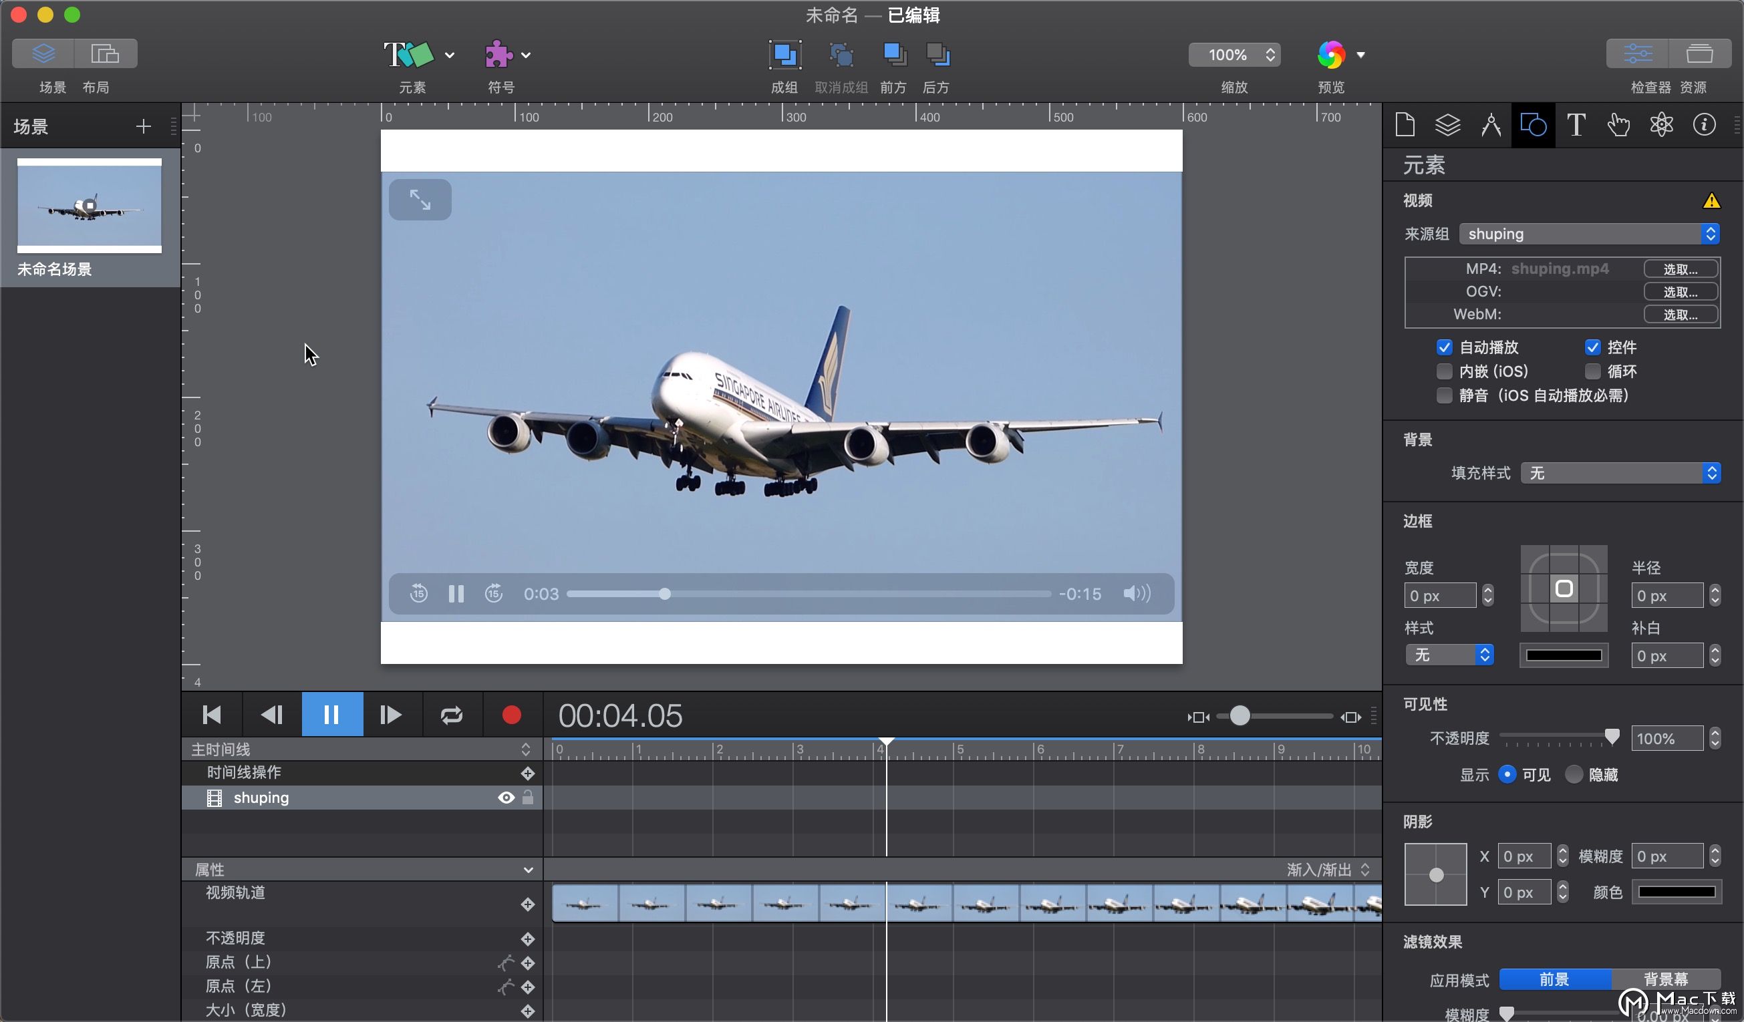1744x1022 pixels.
Task: Open the Symbols puzzle-piece tool
Action: [499, 54]
